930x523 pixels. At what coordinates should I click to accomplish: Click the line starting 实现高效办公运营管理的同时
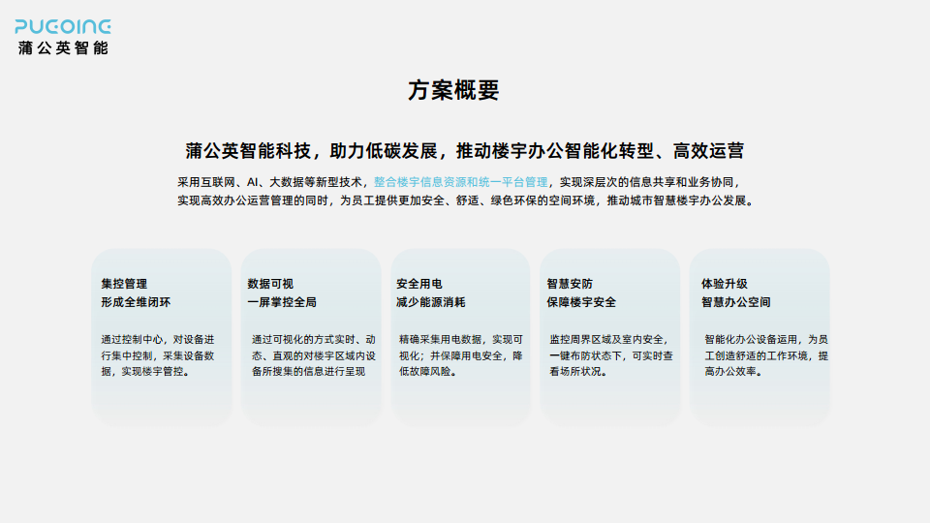pos(466,200)
